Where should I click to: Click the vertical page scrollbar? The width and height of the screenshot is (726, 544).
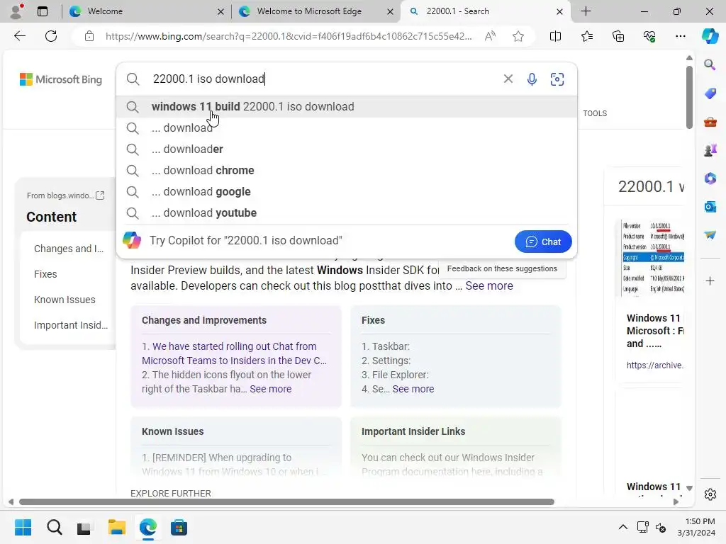coord(689,97)
